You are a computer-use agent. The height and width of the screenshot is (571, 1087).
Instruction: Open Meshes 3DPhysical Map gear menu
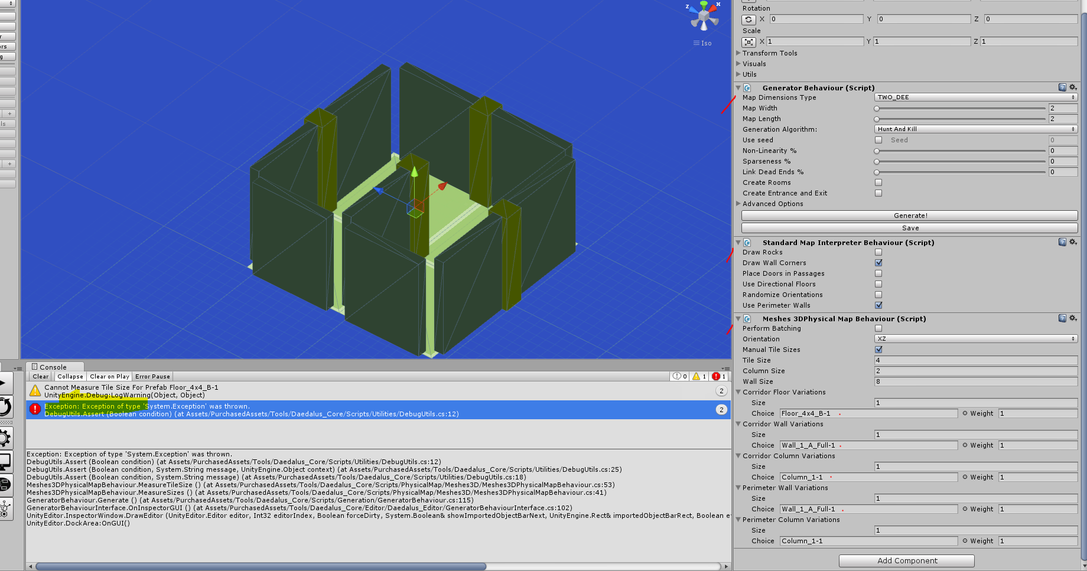tap(1073, 318)
